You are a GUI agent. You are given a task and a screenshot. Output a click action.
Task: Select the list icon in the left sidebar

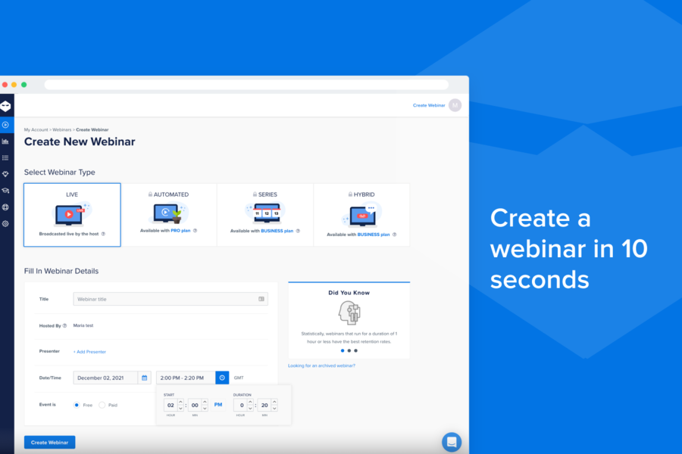tap(7, 157)
